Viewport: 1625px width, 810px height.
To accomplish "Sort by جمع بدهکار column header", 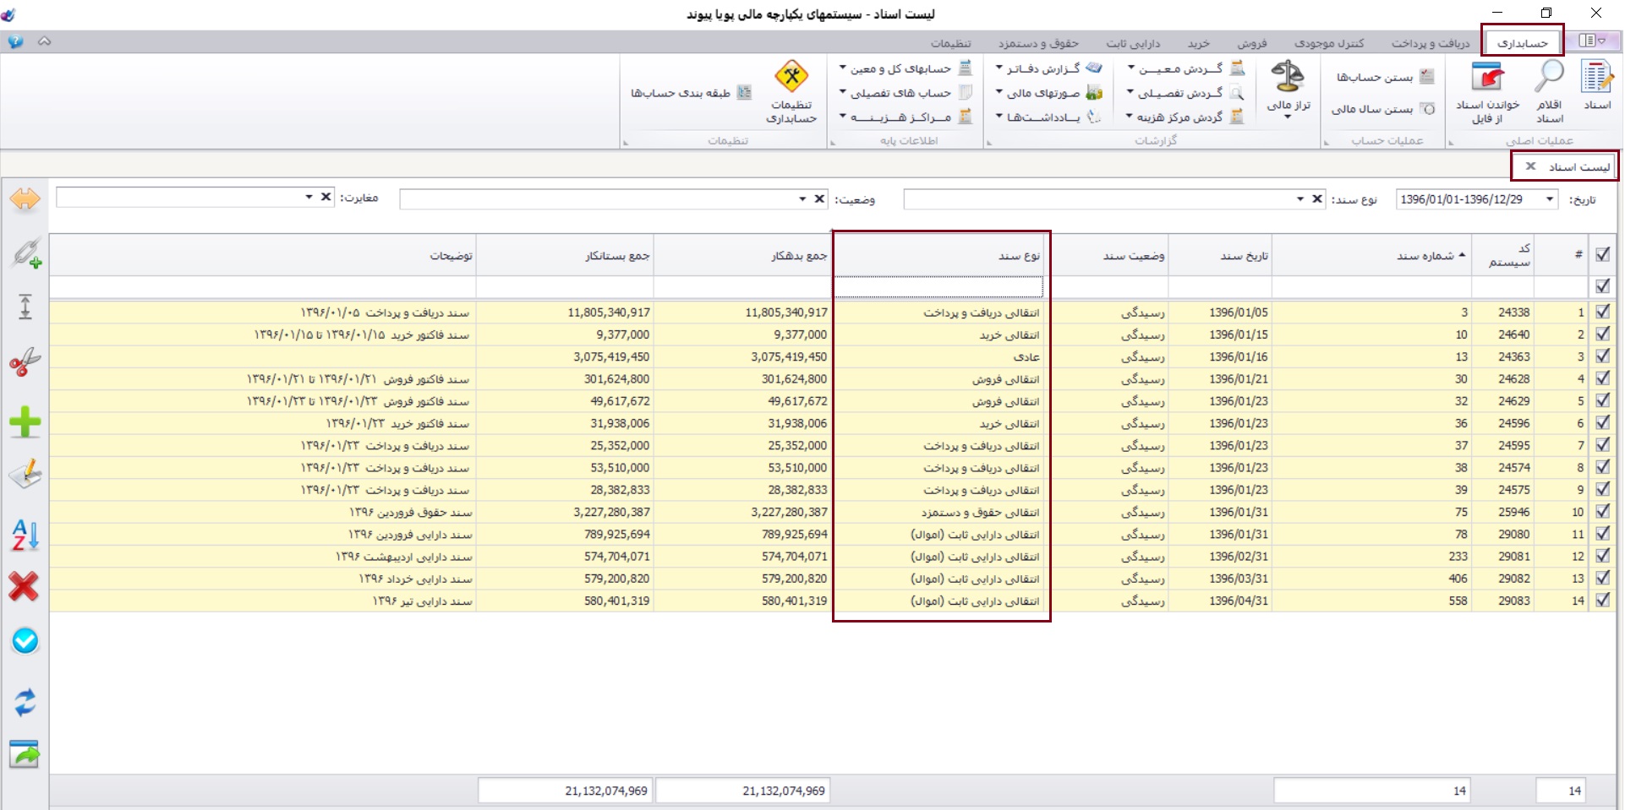I will (743, 255).
